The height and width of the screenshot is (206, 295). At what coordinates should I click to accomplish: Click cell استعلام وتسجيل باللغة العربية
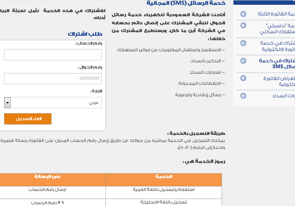coord(164,192)
